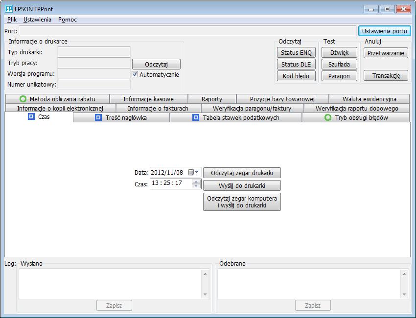Switch to the Weryfikacja paragonu/faktury tab
416x318 pixels.
coord(252,108)
